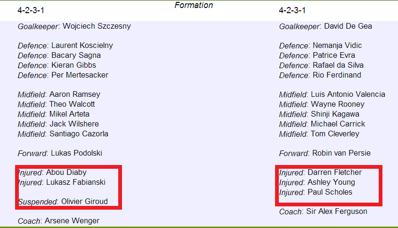The image size is (398, 228).
Task: Click coach Sir Alex Ferguson
Action: [x=337, y=212]
